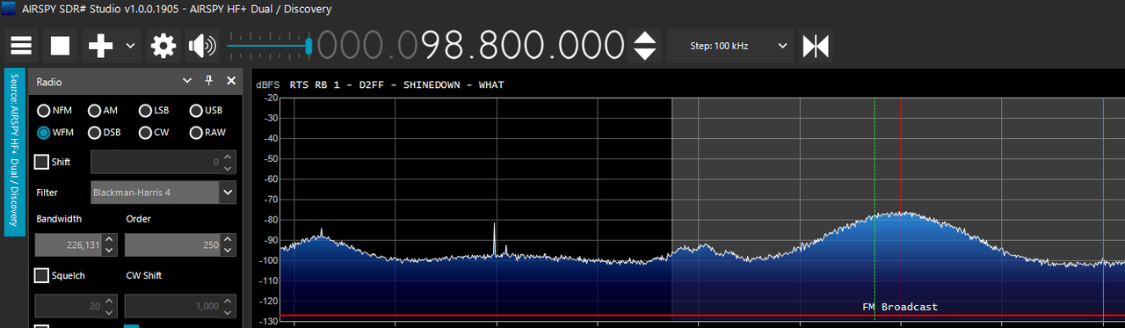Viewport: 1125px width, 328px height.
Task: Increase CW Shift with up arrow
Action: (x=229, y=301)
